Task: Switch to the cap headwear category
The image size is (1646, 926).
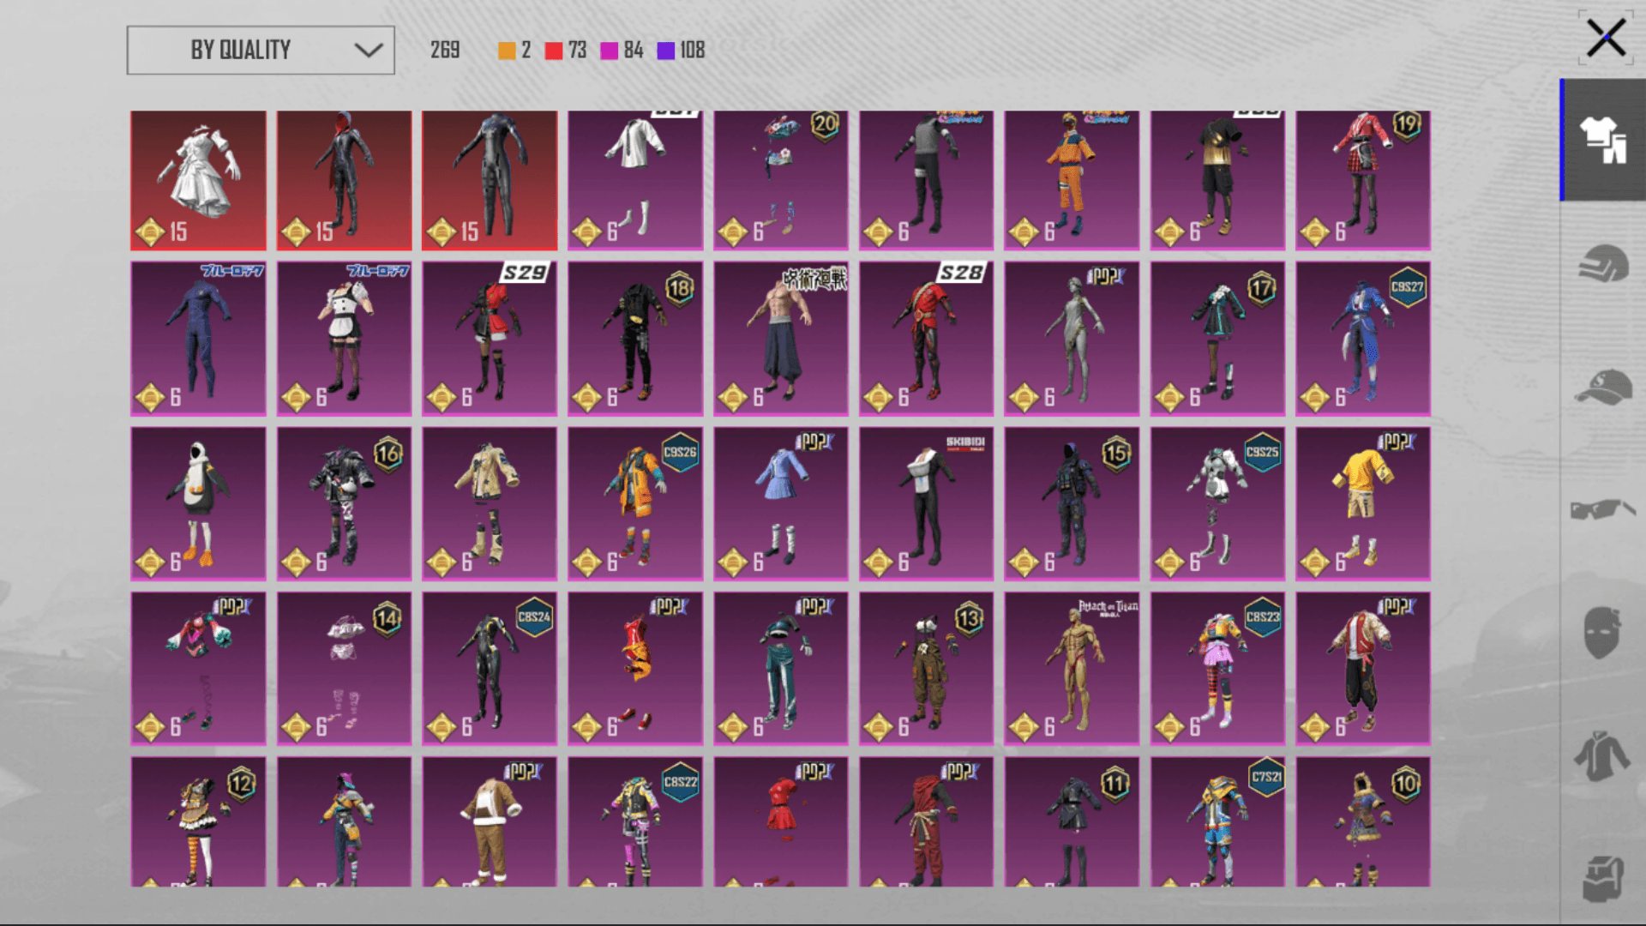Action: pyautogui.click(x=1603, y=387)
